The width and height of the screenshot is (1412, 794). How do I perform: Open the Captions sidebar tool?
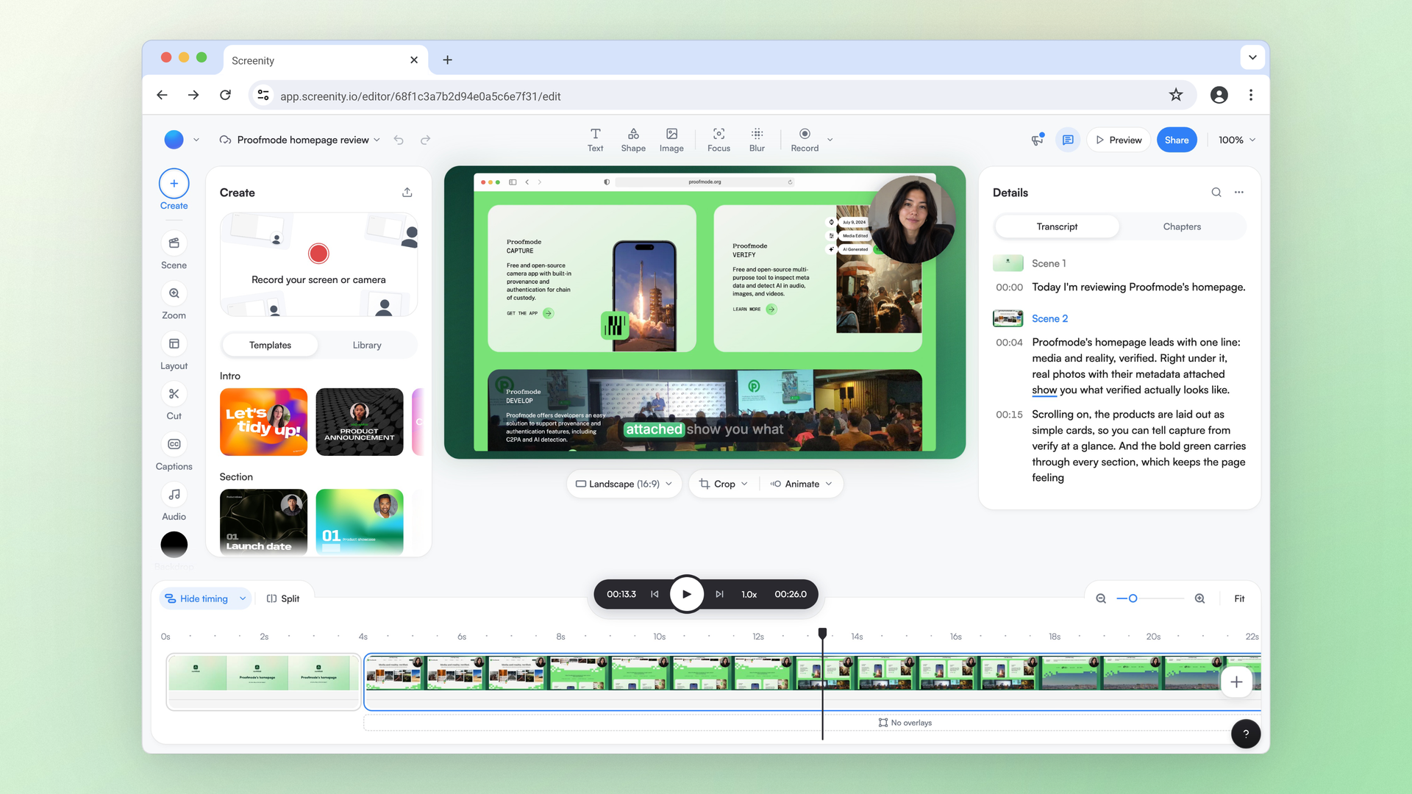coord(174,452)
